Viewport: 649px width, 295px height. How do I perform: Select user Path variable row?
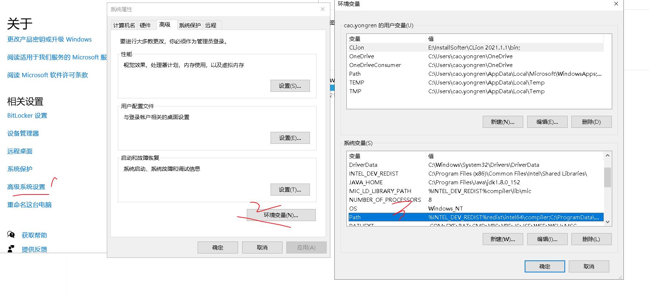[x=475, y=74]
